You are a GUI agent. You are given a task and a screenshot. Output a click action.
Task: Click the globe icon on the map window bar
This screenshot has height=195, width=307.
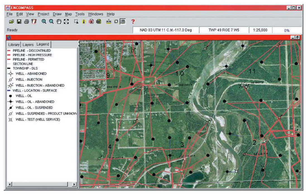click(x=9, y=38)
